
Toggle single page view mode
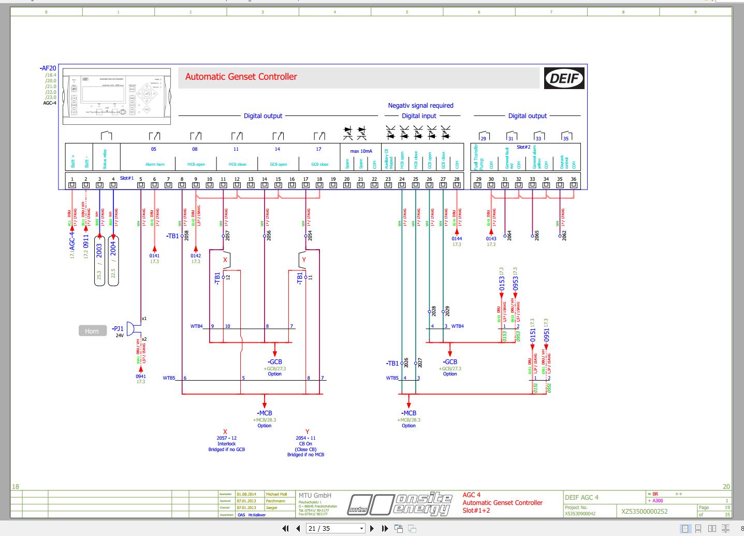point(685,528)
